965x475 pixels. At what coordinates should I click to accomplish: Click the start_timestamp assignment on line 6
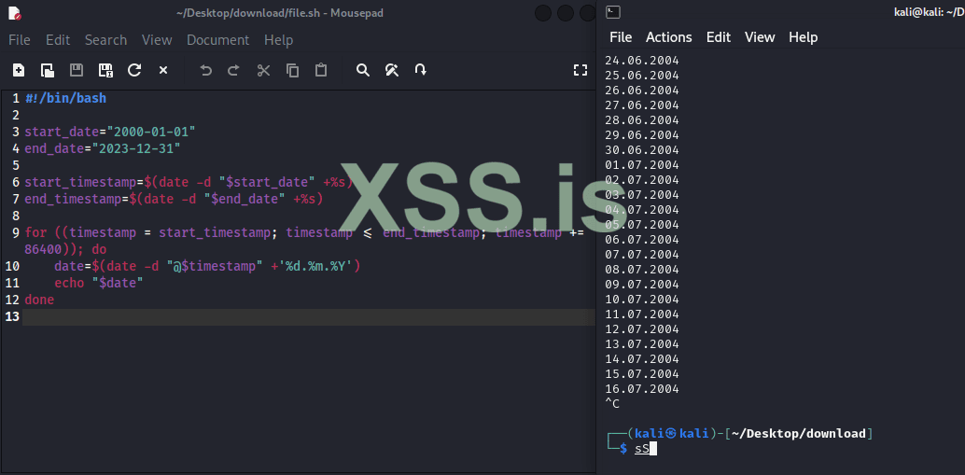(x=189, y=182)
